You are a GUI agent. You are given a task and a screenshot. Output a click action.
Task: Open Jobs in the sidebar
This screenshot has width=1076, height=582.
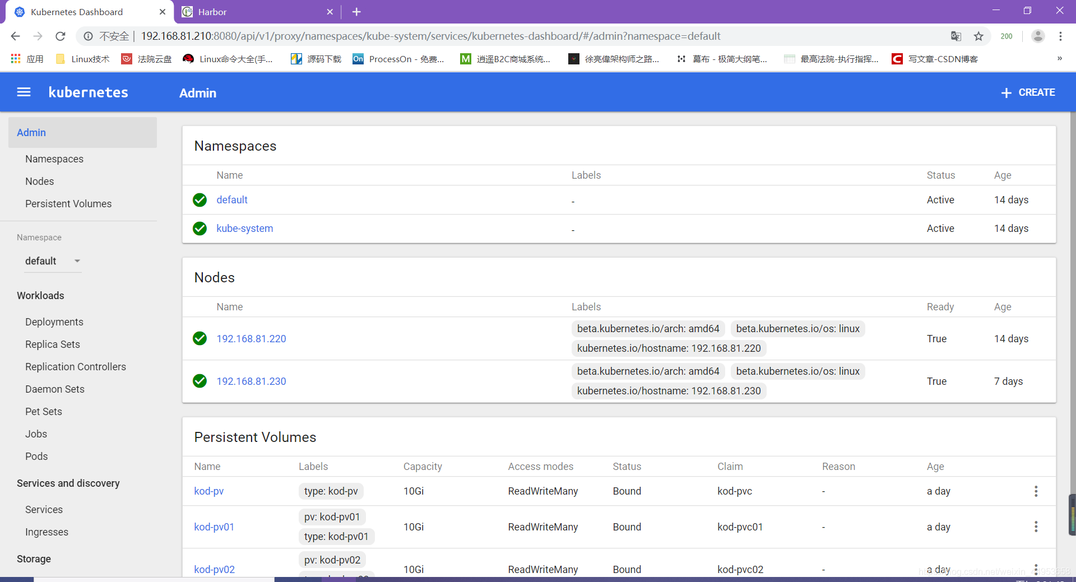[x=36, y=434]
